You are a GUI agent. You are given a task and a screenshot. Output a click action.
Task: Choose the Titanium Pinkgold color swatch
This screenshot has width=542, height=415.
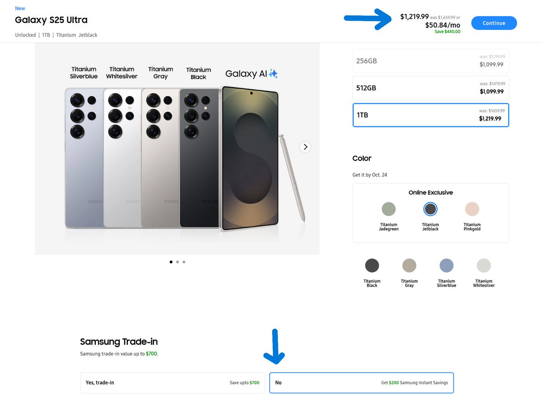[472, 209]
